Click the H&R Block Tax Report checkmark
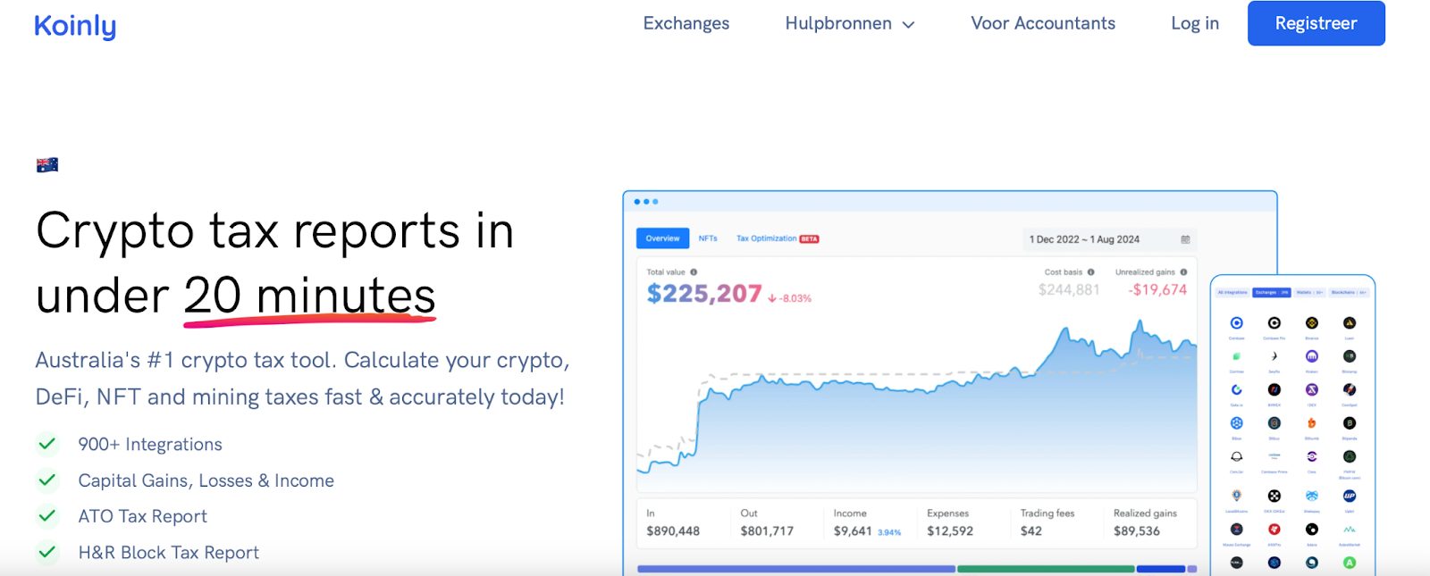Image resolution: width=1430 pixels, height=576 pixels. pyautogui.click(x=47, y=553)
